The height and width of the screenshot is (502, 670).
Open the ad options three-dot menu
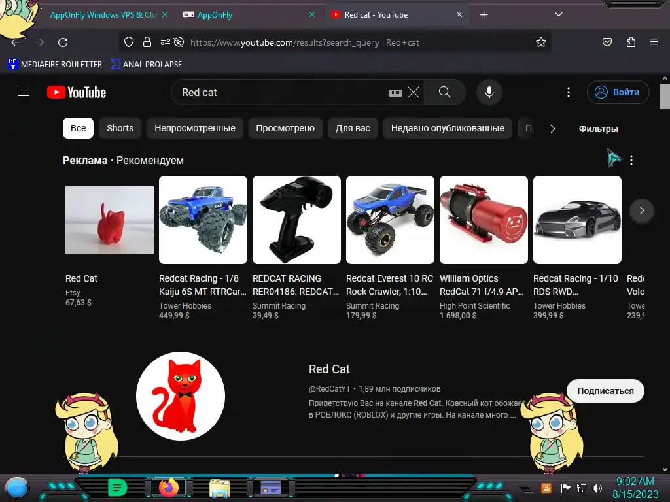pyautogui.click(x=631, y=160)
